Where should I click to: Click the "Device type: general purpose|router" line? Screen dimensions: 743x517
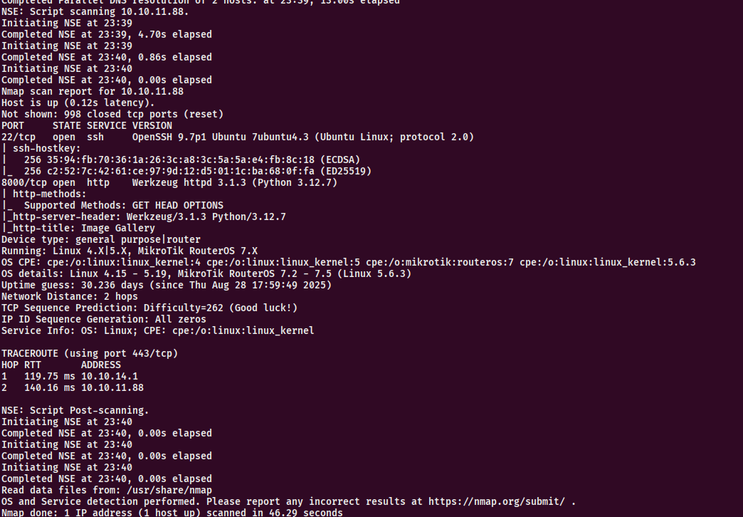click(x=101, y=239)
